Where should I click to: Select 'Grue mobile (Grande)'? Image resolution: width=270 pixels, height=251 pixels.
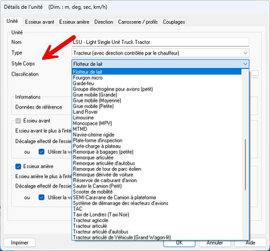157,95
